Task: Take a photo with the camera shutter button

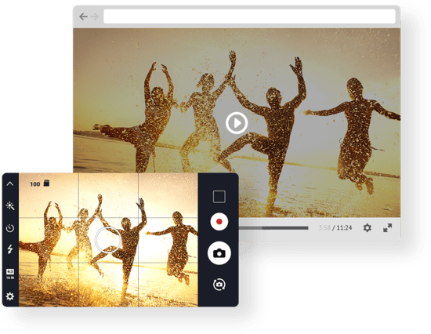Action: [x=219, y=253]
